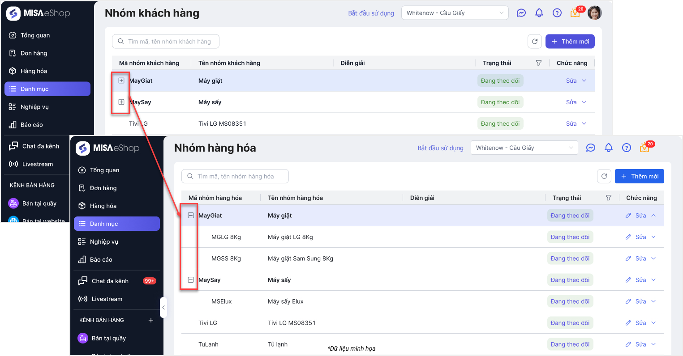
Task: Click the refresh icon in Nhóm hàng hóa
Action: pos(604,176)
